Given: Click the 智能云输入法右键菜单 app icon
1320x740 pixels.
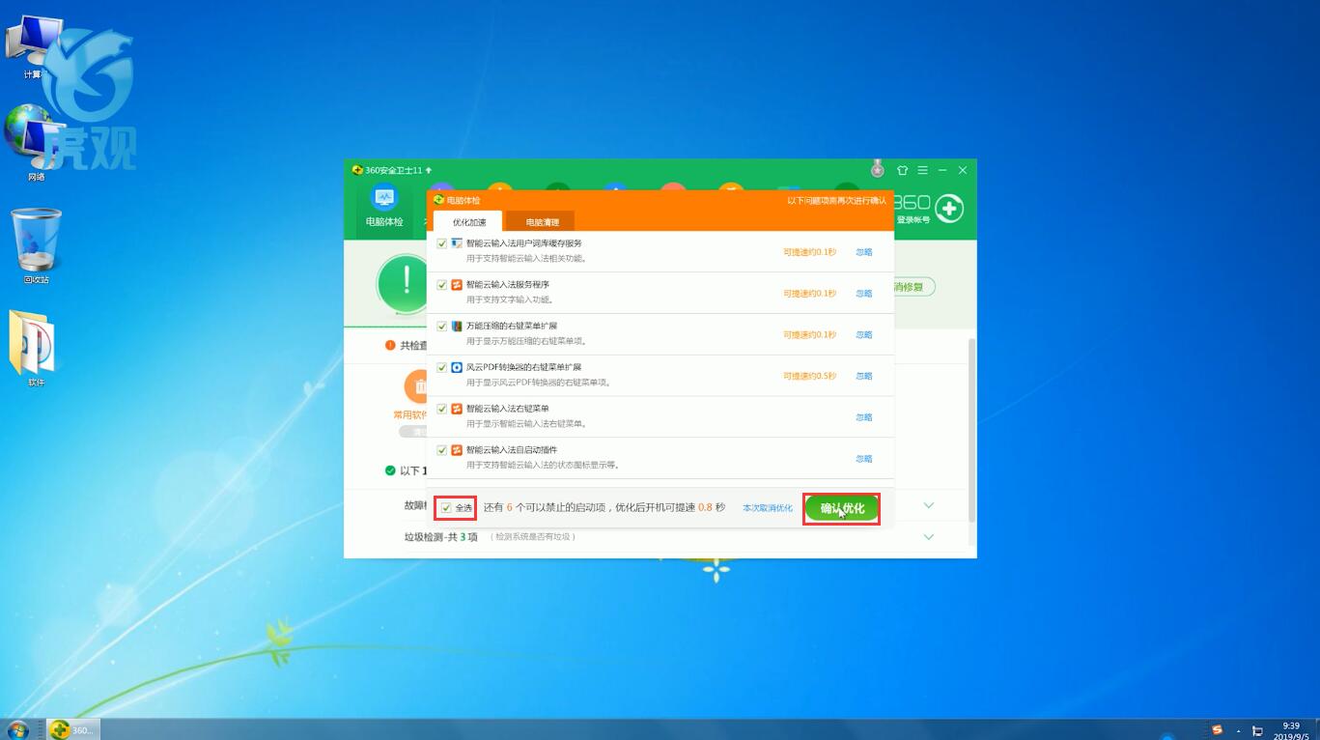Looking at the screenshot, I should tap(457, 409).
